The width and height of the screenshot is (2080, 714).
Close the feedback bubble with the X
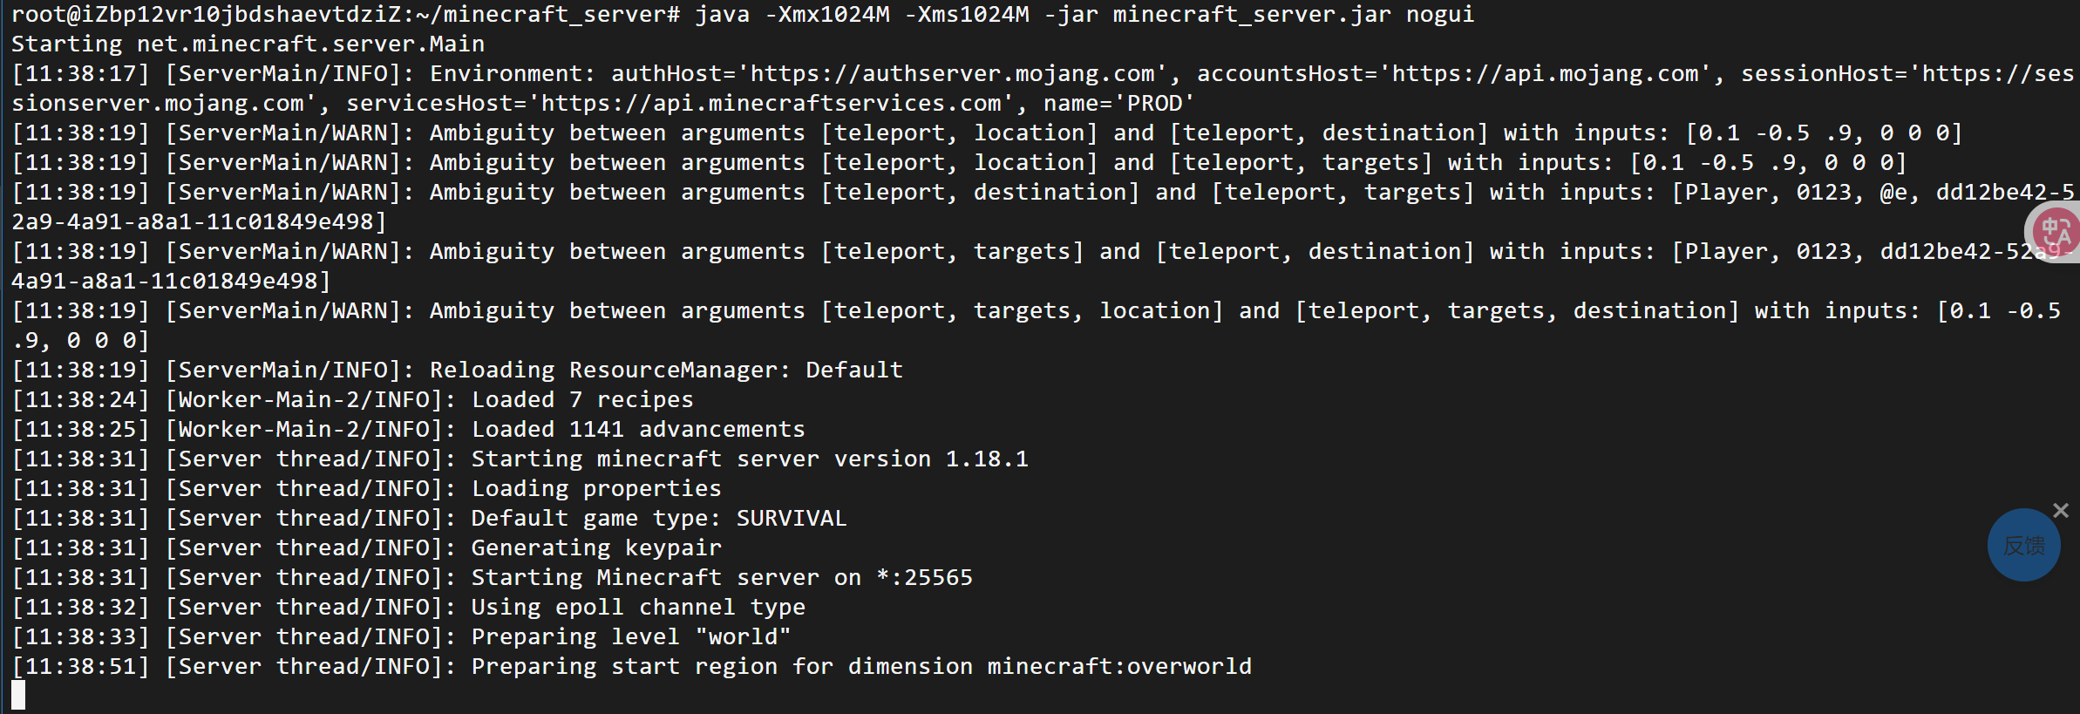coord(2061,510)
